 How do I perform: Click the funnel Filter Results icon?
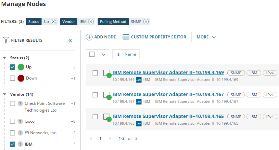coord(6,40)
